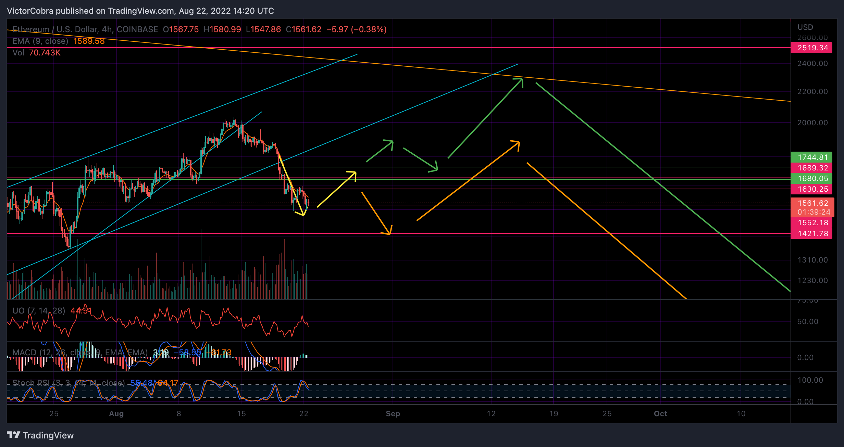Click the TradingView logo at the bottom
Image resolution: width=844 pixels, height=447 pixels.
(40, 435)
